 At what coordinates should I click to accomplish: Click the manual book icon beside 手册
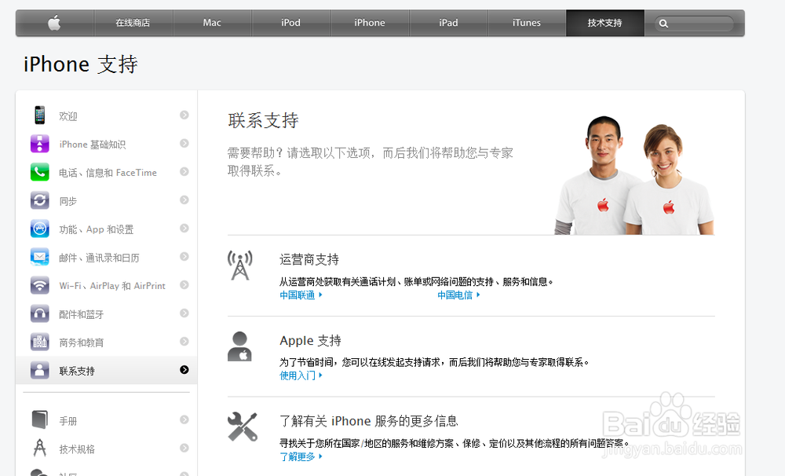click(x=39, y=419)
